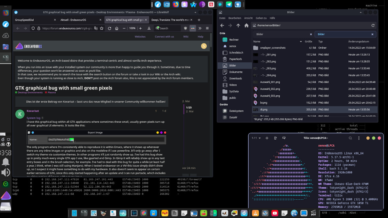The image size is (388, 218).
Task: Select the smplayer_screenshots folder
Action: 315,48
